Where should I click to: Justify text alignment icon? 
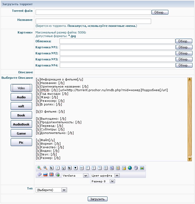(x=106, y=168)
